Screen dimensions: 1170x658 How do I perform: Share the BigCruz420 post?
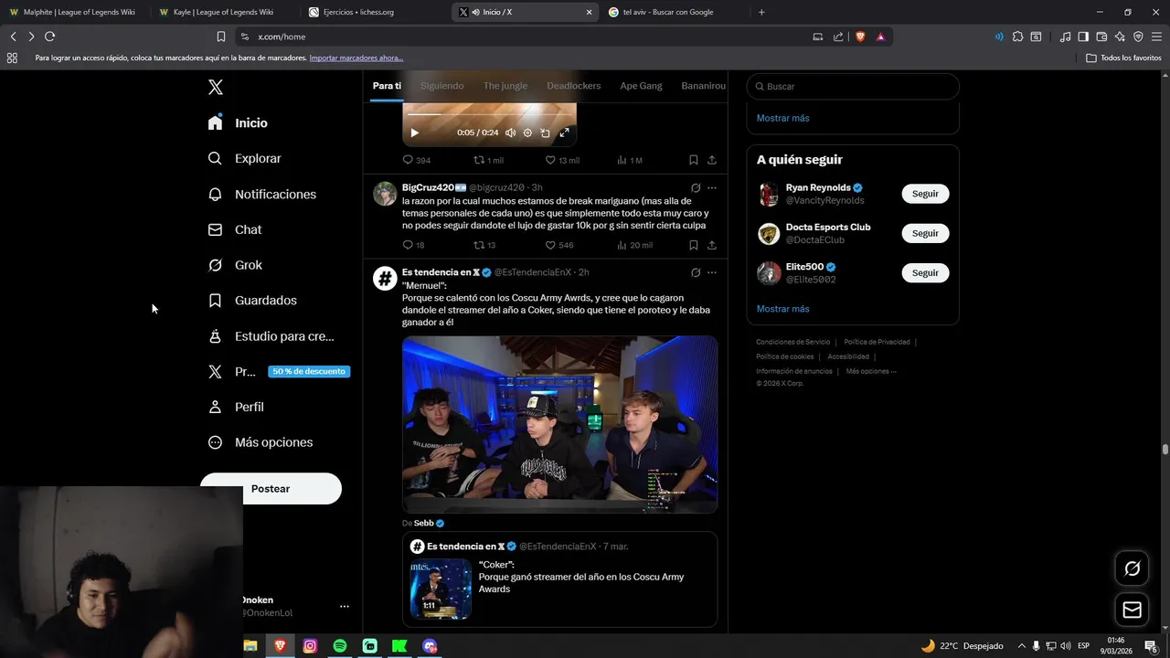coord(712,245)
